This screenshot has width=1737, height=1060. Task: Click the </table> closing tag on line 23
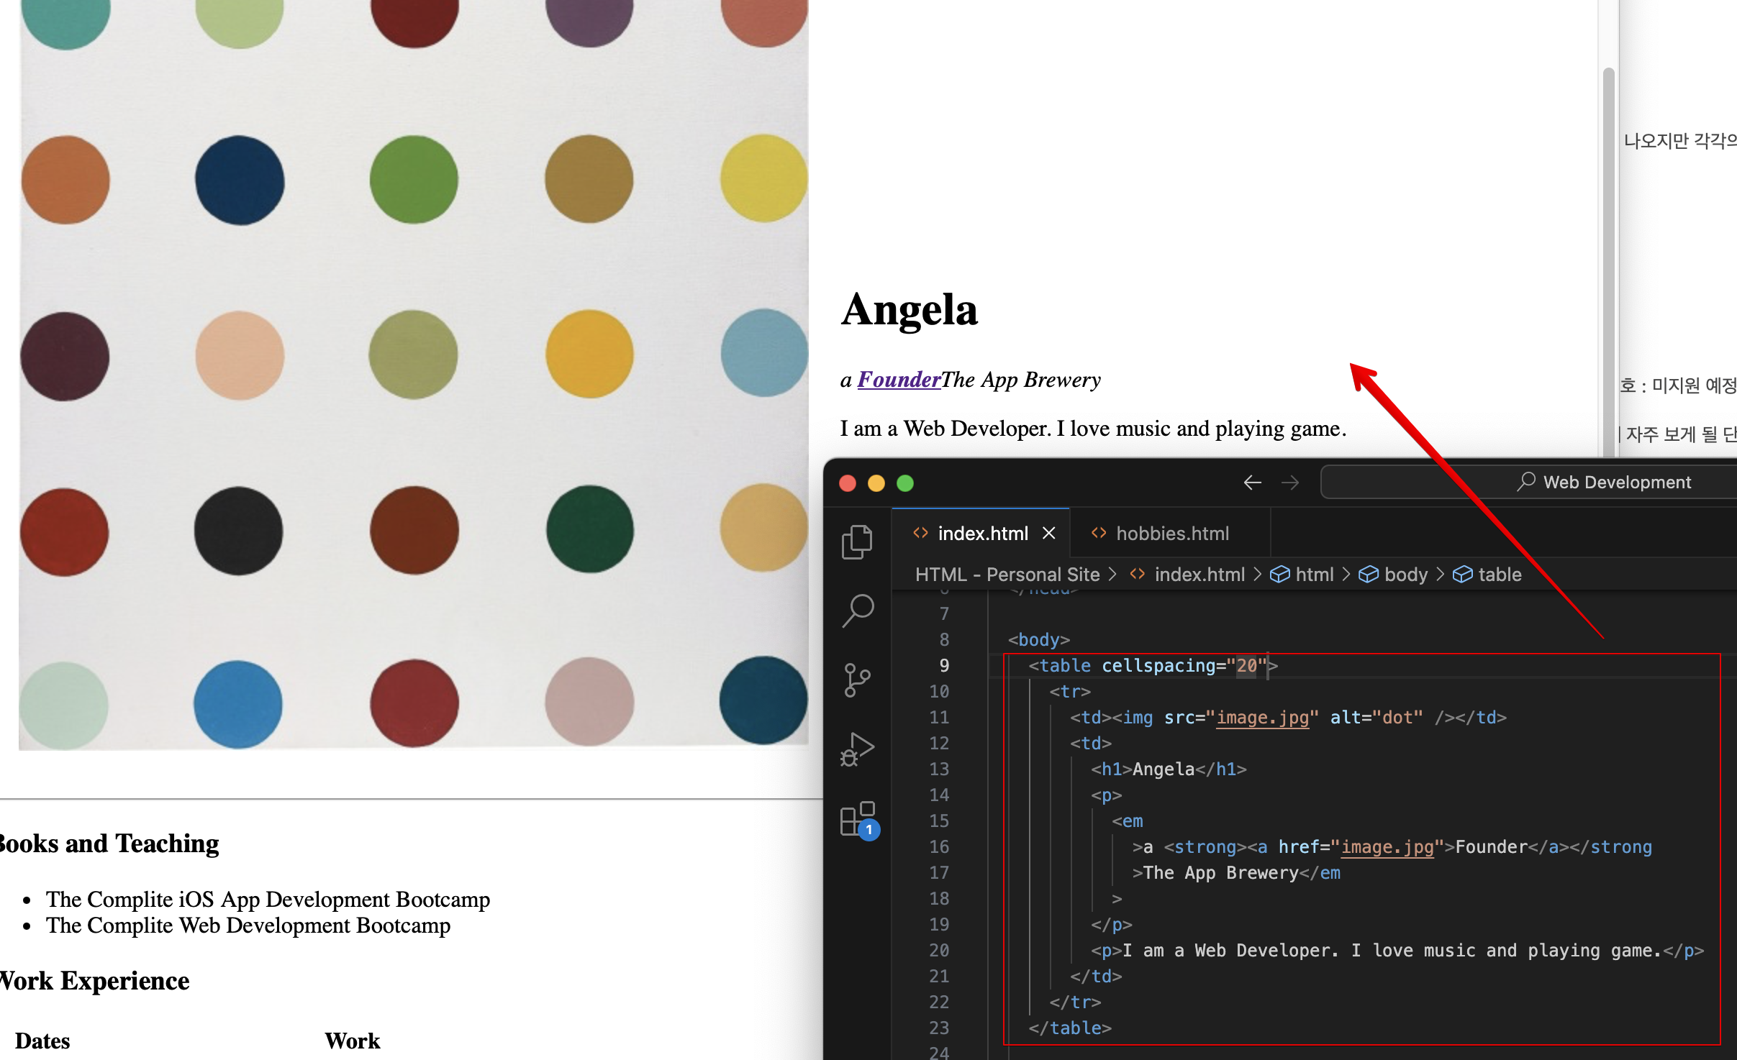pyautogui.click(x=1070, y=1028)
